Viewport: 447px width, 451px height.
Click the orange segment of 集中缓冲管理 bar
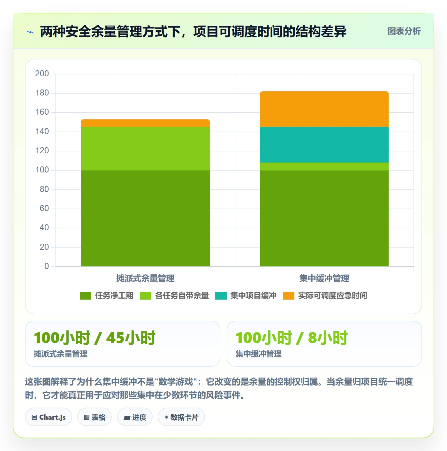click(x=324, y=109)
